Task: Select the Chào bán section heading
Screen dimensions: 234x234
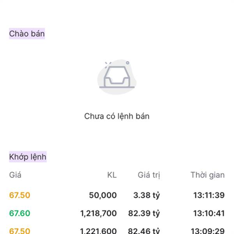Action: 27,34
